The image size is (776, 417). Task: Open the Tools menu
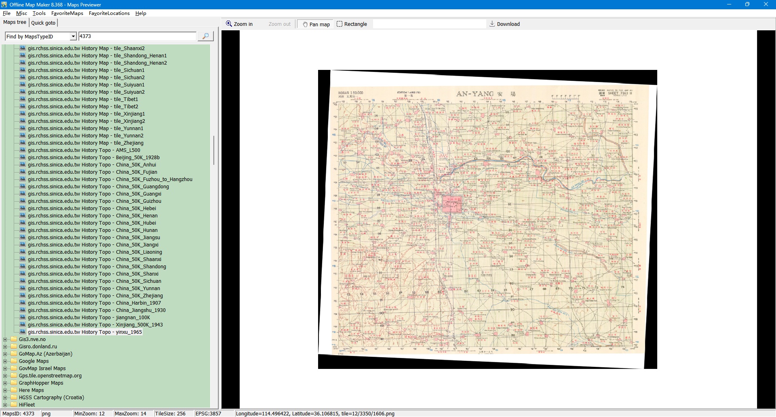coord(39,13)
